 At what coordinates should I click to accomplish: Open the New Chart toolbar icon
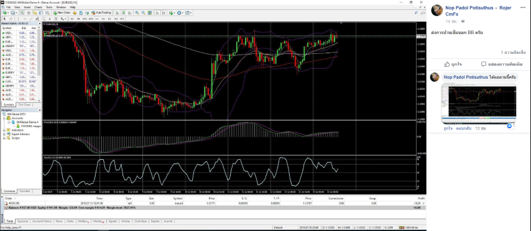[x=5, y=13]
